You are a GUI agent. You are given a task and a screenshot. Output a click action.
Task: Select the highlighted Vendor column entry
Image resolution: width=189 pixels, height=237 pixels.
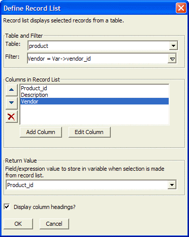tap(94, 101)
